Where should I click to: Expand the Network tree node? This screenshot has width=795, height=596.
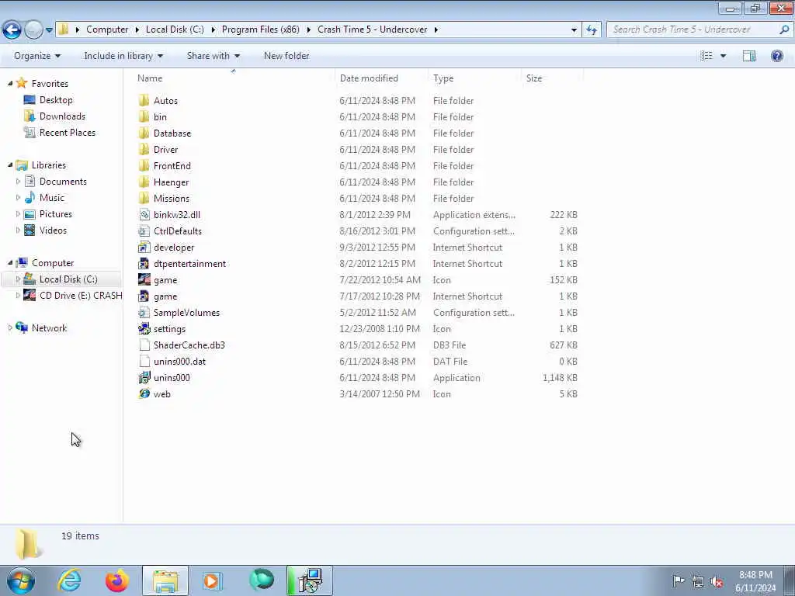tap(10, 328)
